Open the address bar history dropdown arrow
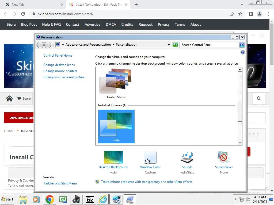 (x=169, y=45)
